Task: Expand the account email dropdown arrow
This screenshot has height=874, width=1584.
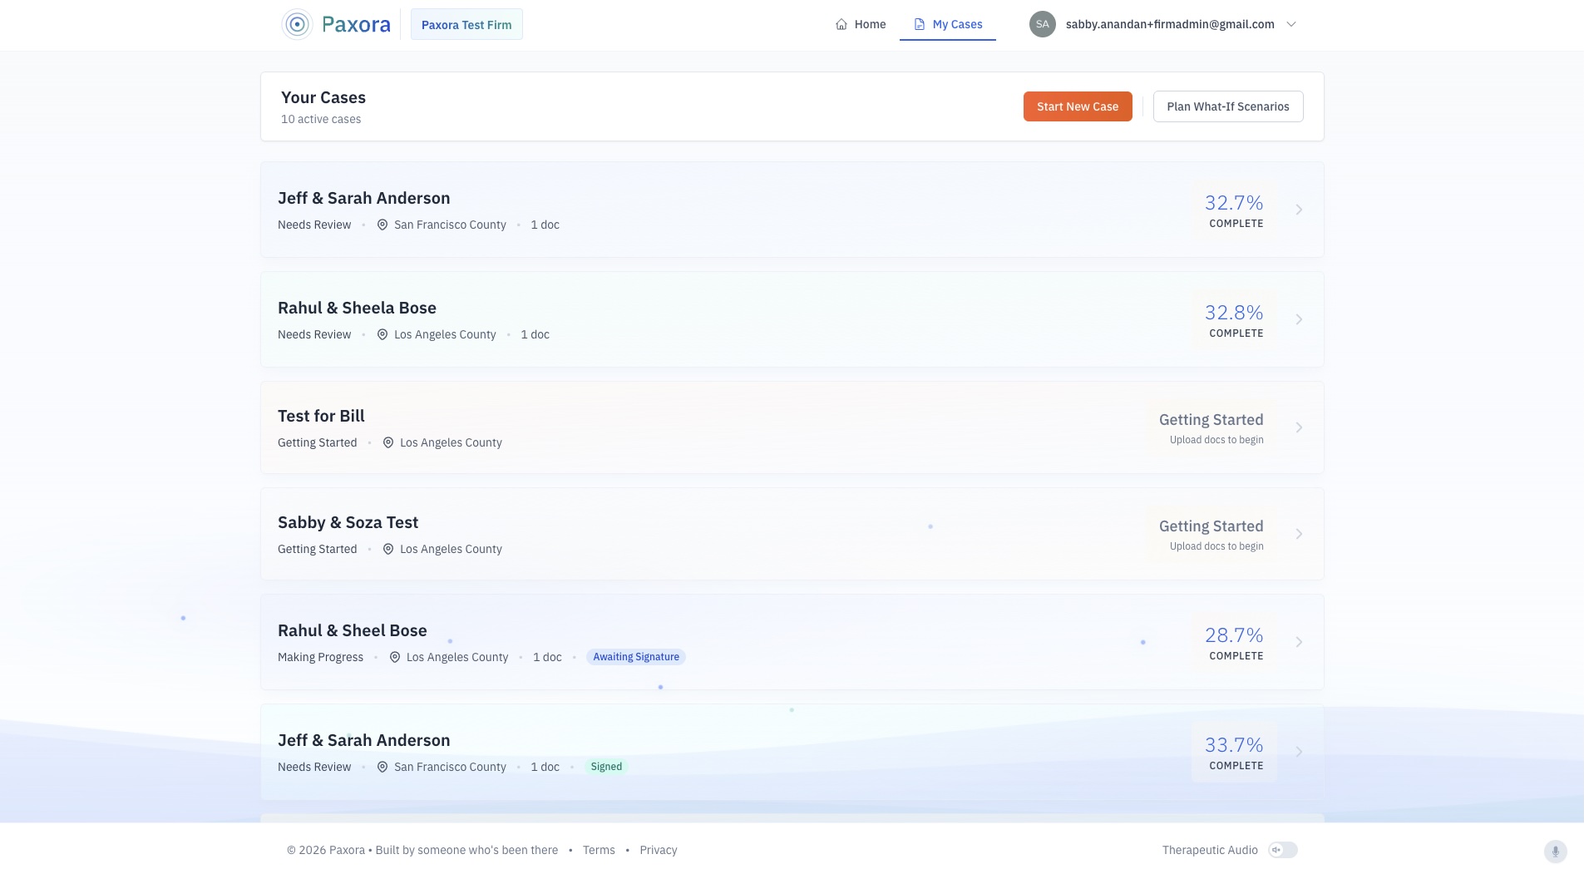Action: click(x=1291, y=24)
